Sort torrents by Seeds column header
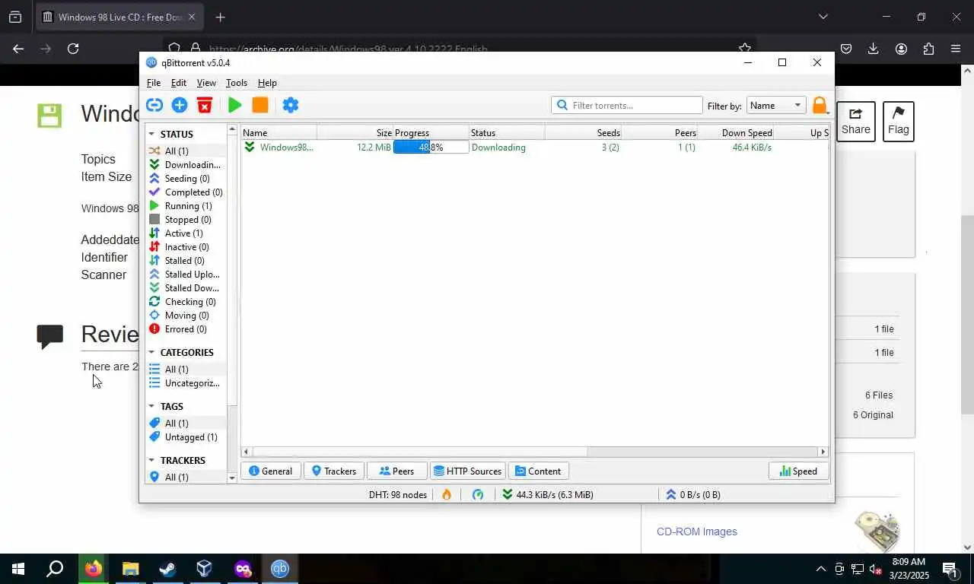 point(584,132)
